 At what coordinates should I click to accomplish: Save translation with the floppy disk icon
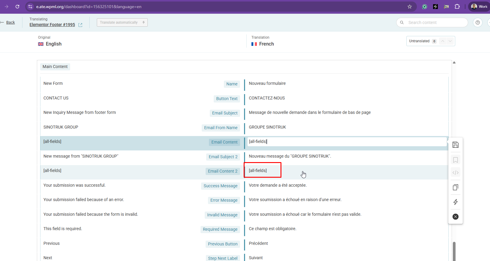point(456,145)
